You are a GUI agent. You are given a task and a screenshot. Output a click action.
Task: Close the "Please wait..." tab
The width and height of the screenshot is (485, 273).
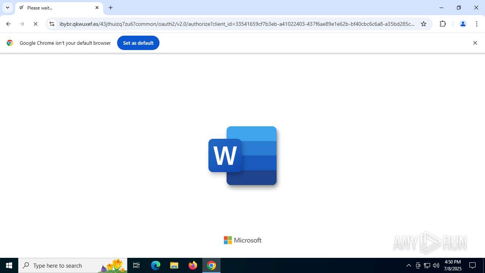[97, 8]
